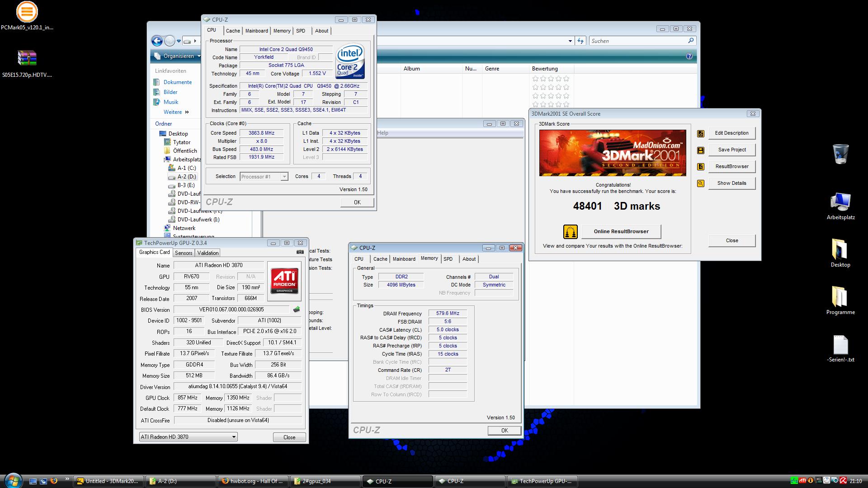The height and width of the screenshot is (488, 868).
Task: Launch Firefox from the quick launch bar
Action: tap(54, 481)
